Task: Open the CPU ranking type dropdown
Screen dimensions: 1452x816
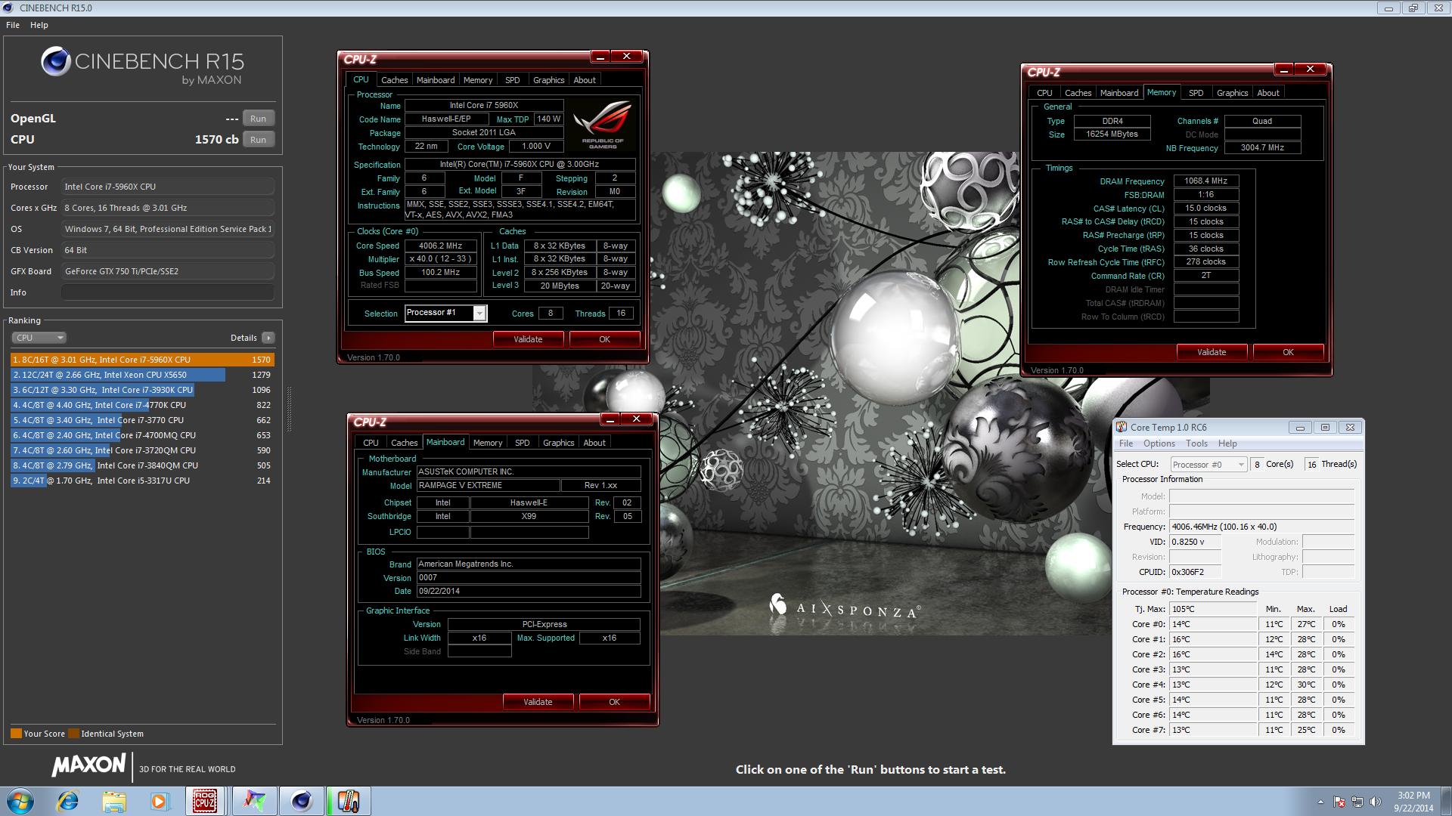Action: [x=39, y=338]
